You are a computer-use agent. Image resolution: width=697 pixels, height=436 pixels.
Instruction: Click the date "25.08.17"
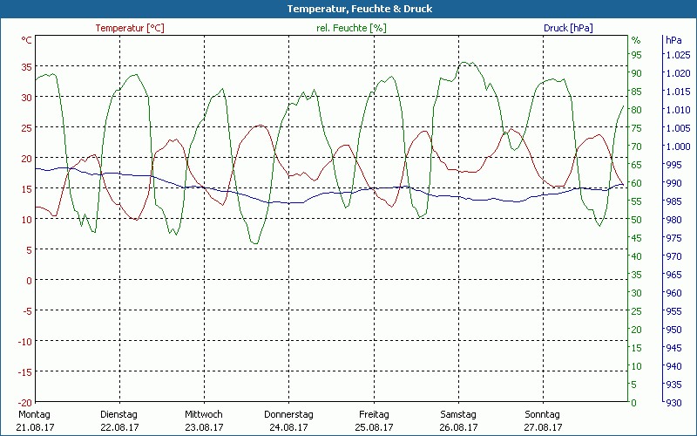(x=374, y=427)
